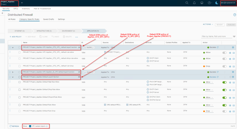
Task: Open row menu dots for rule 1035
Action: click(x=10, y=81)
